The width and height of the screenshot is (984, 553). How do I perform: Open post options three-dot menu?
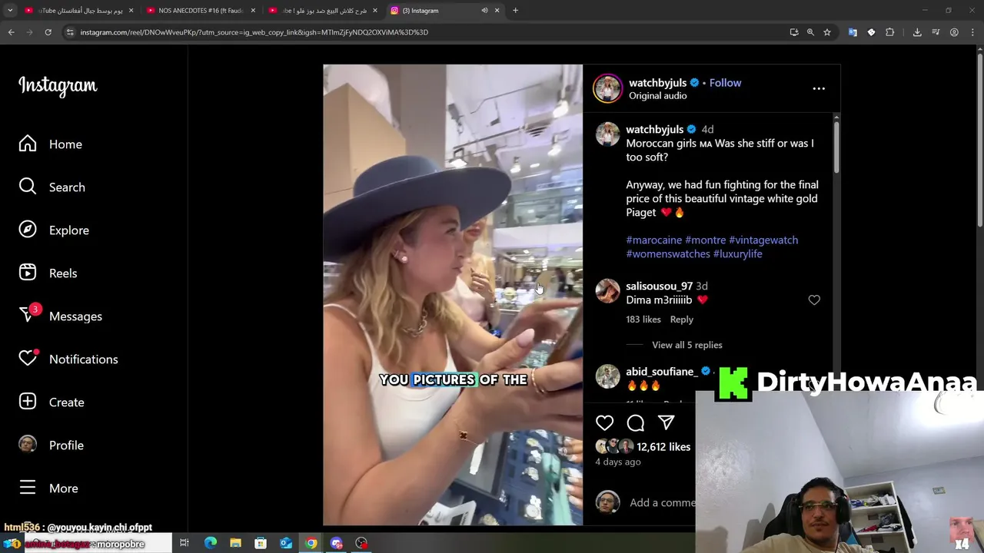(x=819, y=88)
